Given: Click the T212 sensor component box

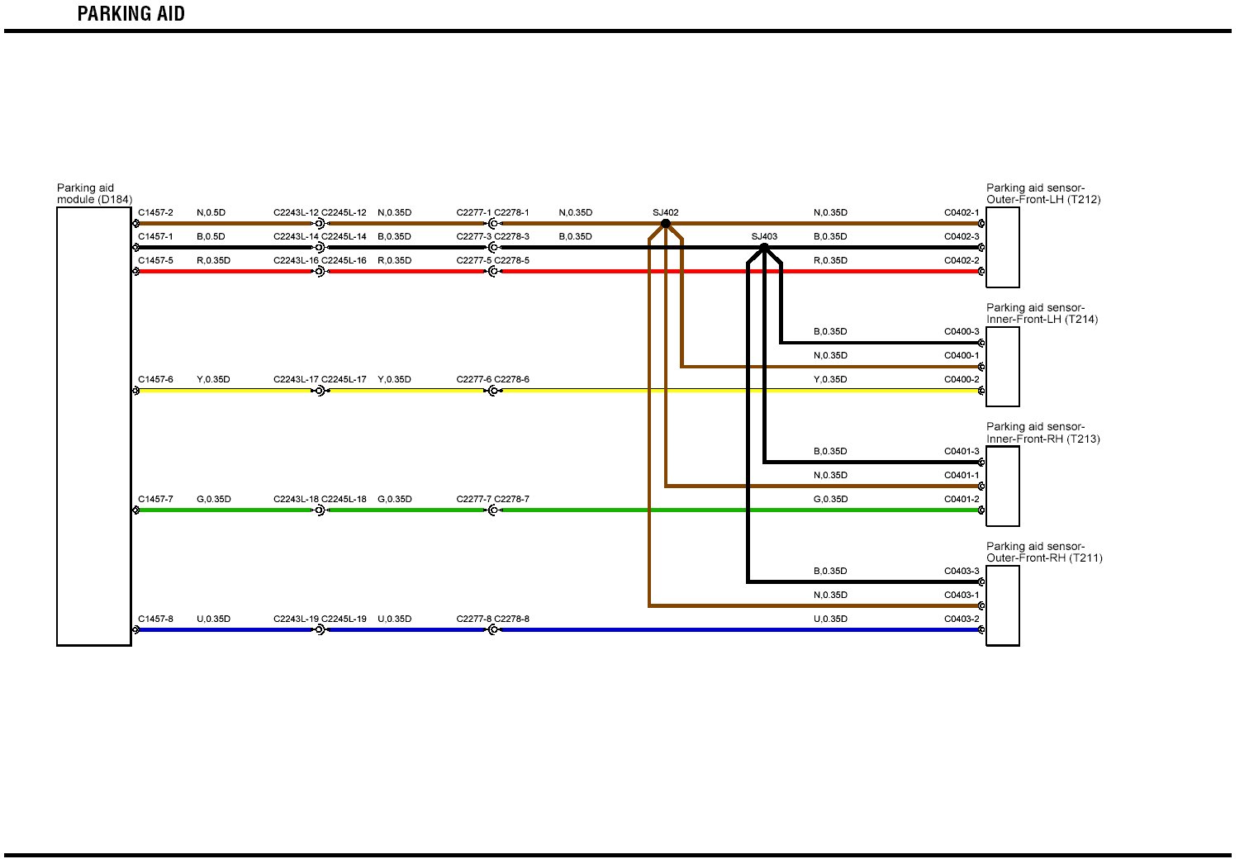Looking at the screenshot, I should (1003, 247).
